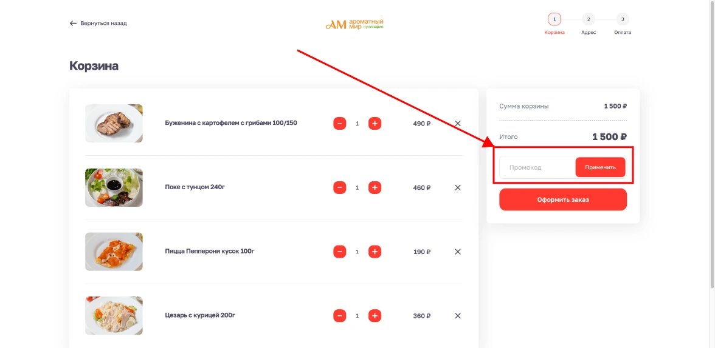Decrease quantity of Цезарь с курицей
Image resolution: width=715 pixels, height=348 pixels.
point(340,316)
